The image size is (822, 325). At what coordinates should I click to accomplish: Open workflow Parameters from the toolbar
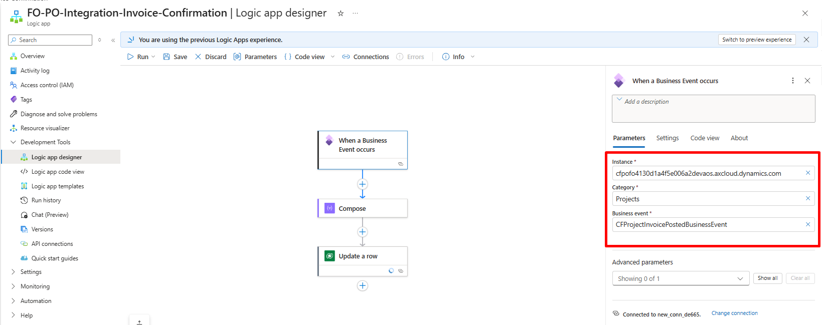click(x=255, y=57)
